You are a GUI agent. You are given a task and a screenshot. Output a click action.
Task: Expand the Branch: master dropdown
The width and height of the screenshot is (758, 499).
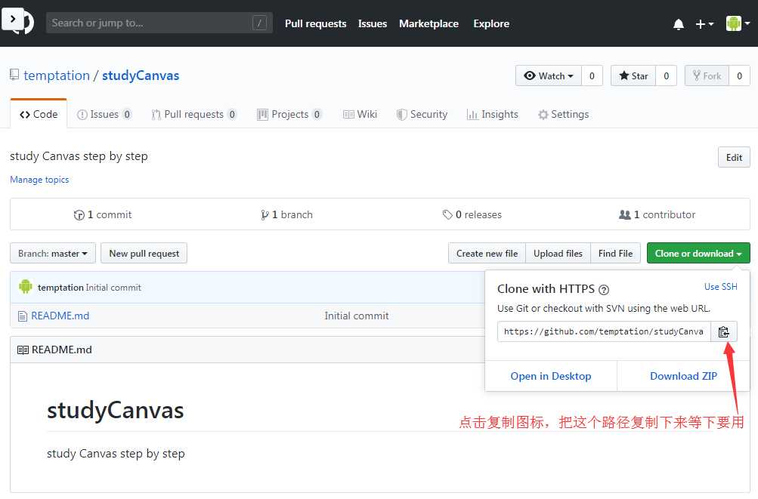coord(53,254)
